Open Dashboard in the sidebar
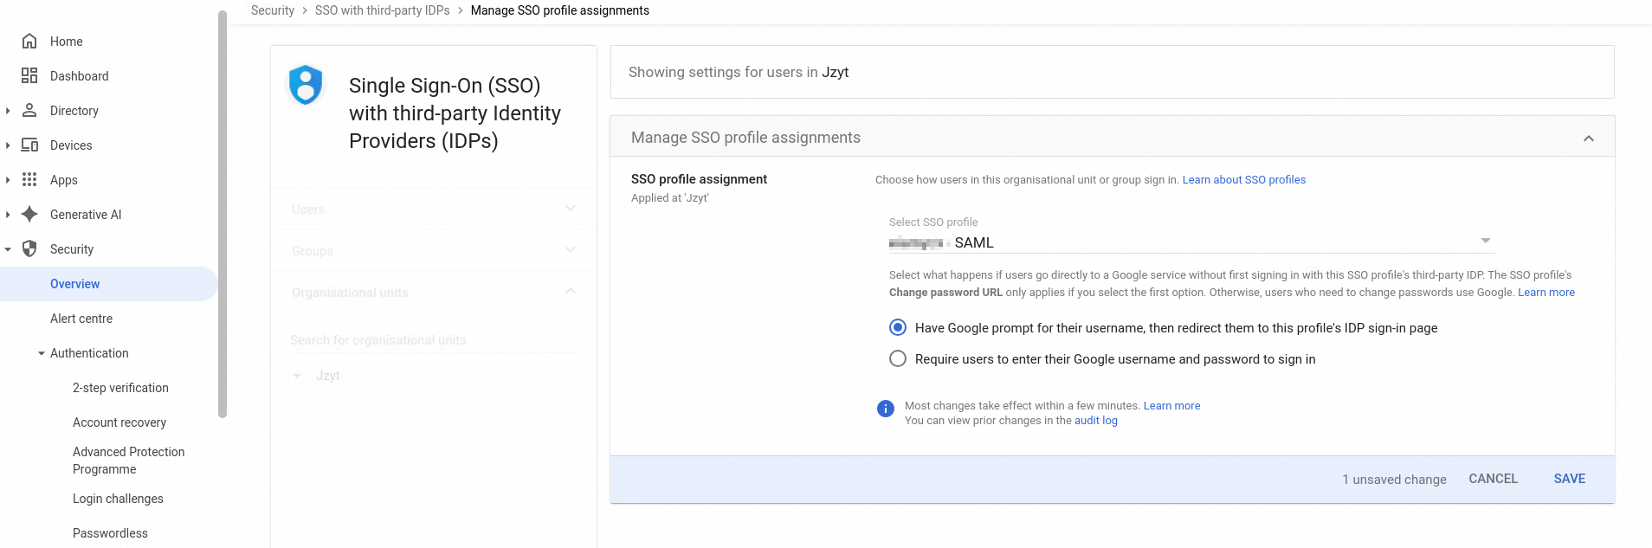 tap(80, 76)
